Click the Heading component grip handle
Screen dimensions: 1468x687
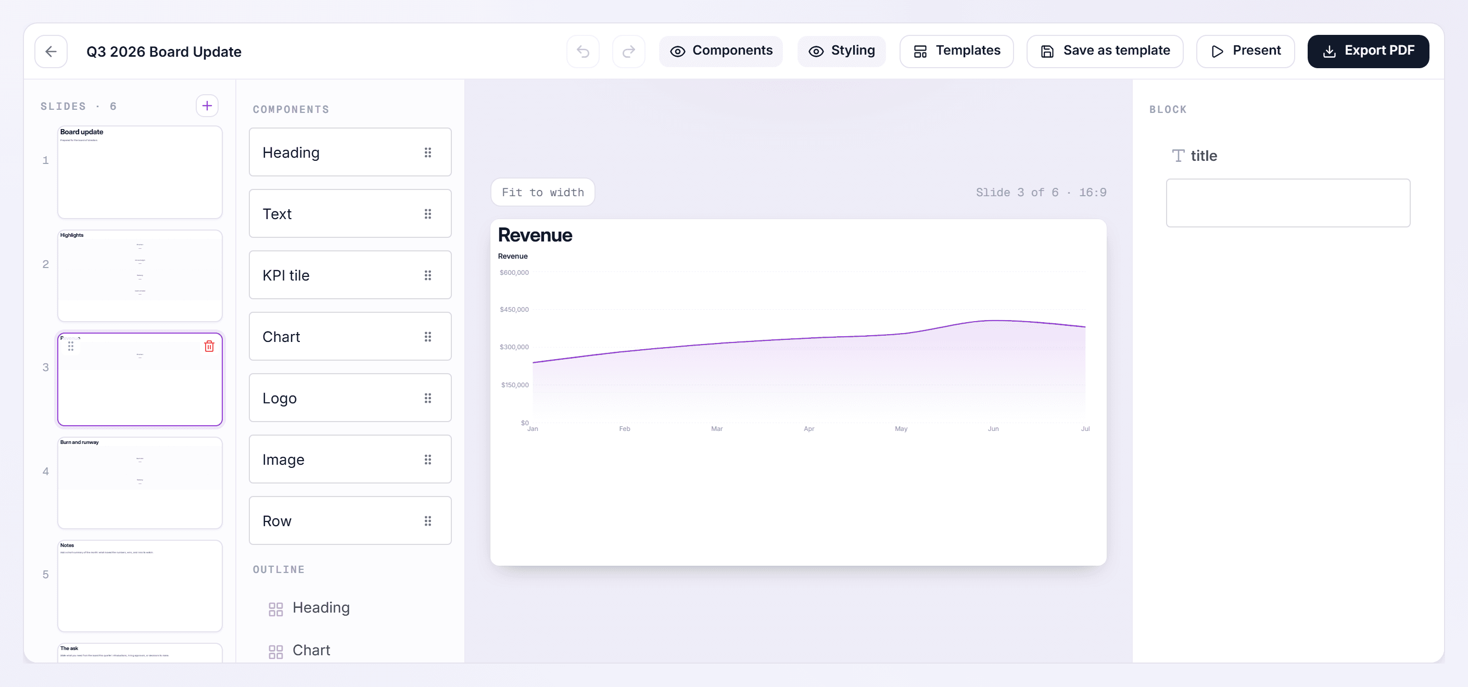[x=427, y=152]
